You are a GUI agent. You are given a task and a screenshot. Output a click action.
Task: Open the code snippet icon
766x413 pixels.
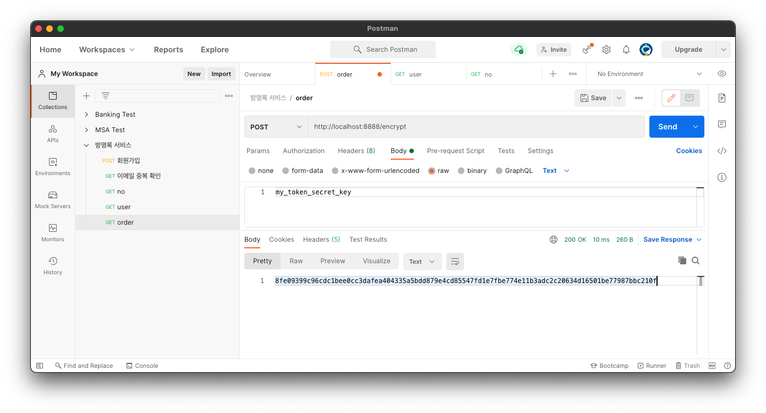point(722,151)
